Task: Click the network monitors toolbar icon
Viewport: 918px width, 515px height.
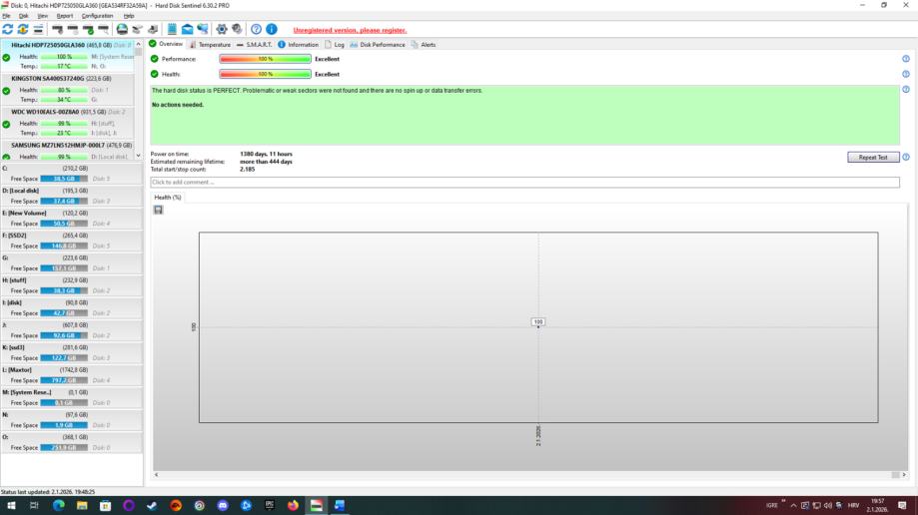Action: click(203, 29)
